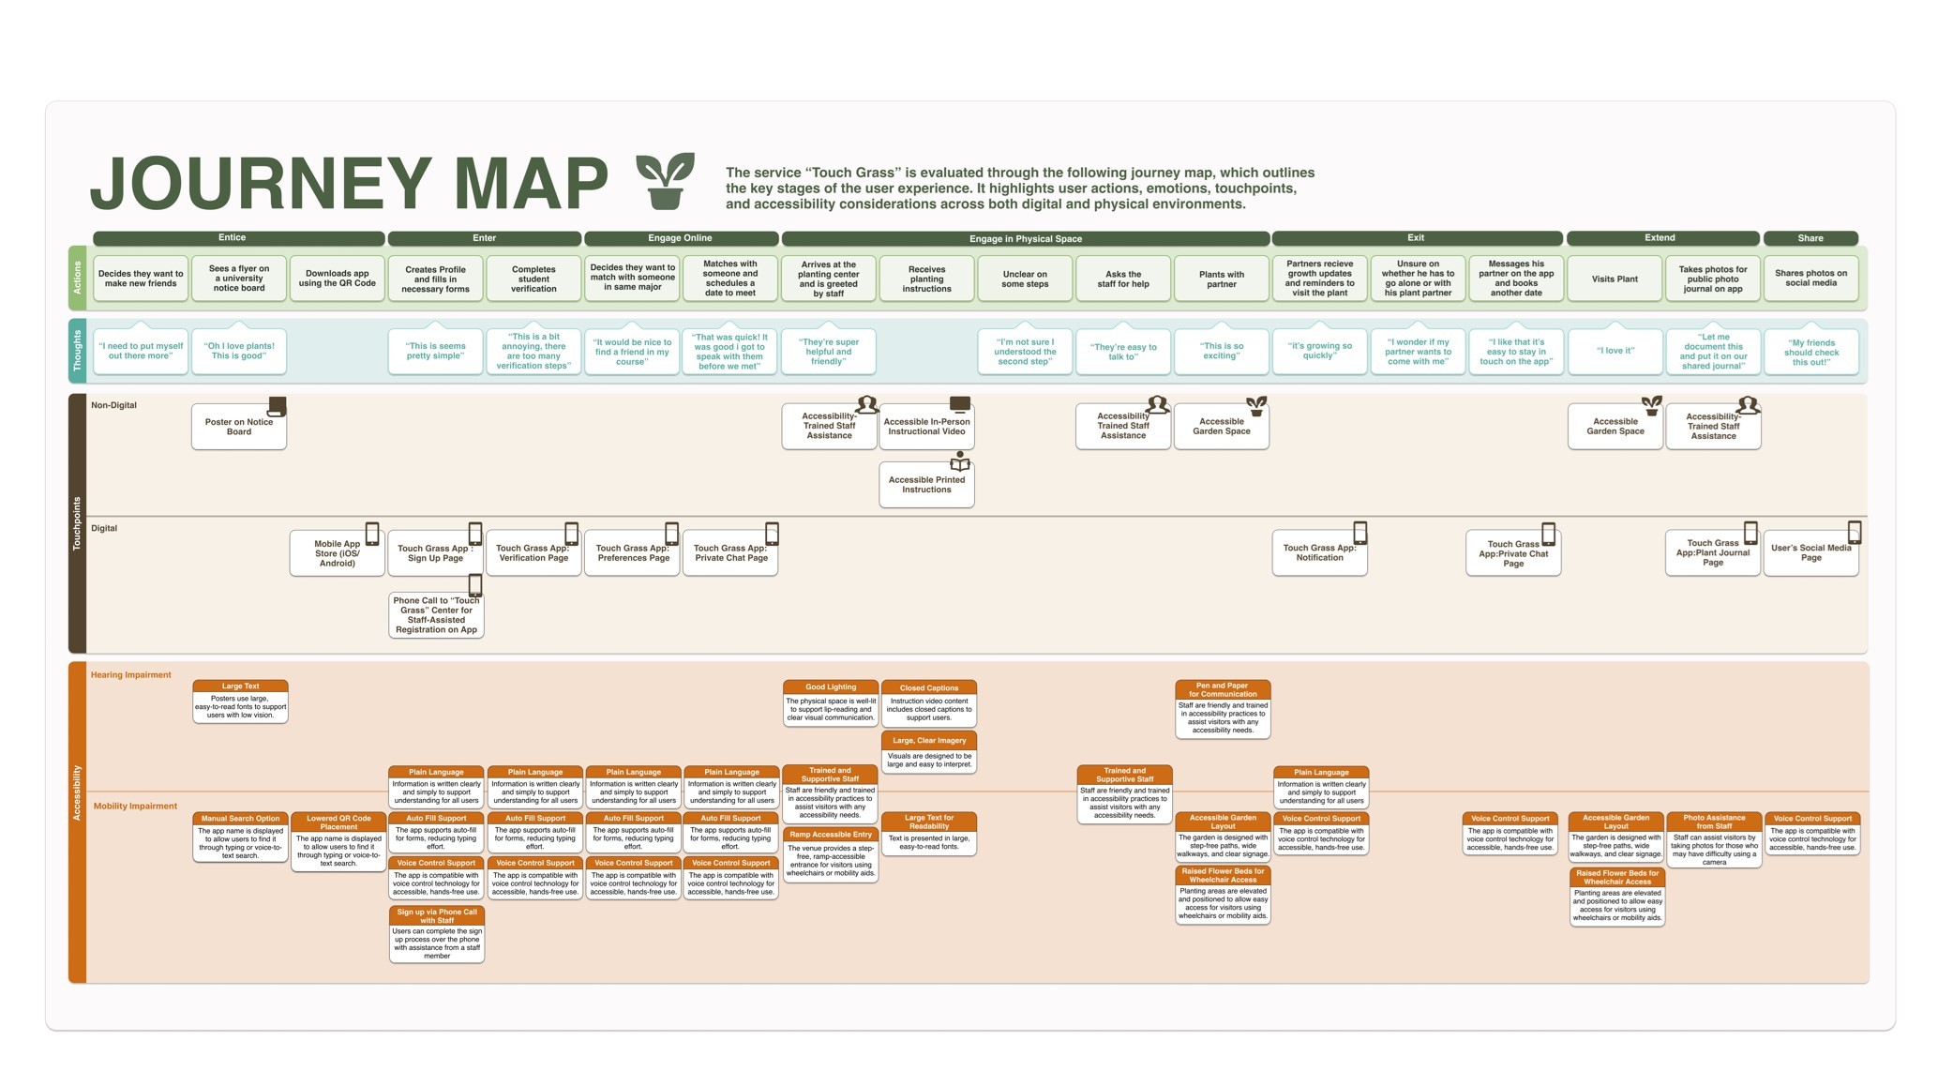Screen dimensions: 1938x1071
Task: Click the Visits Plant action card
Action: (1615, 279)
